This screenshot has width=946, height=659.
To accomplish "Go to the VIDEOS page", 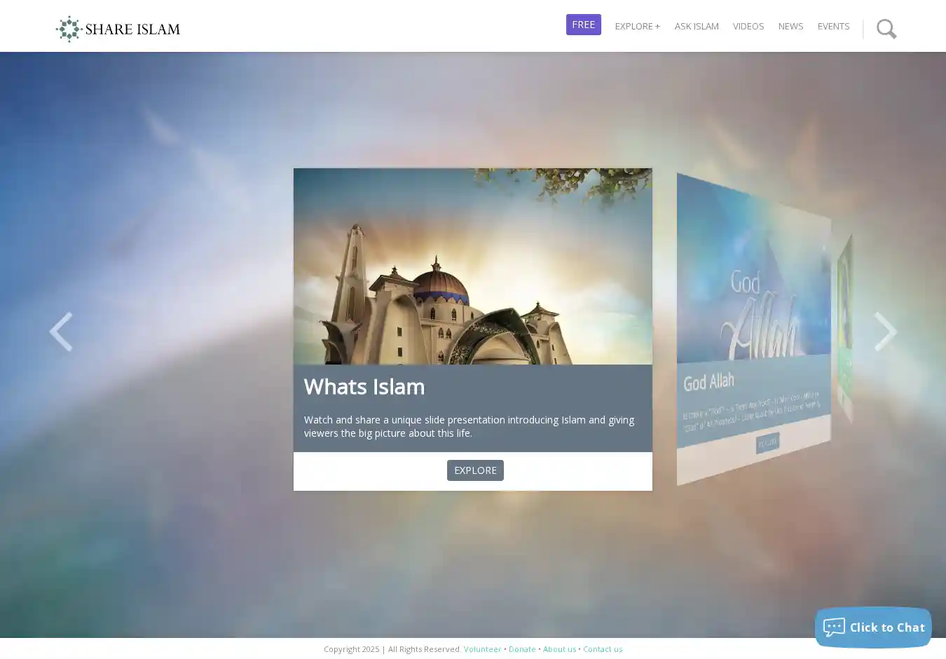I will 748,26.
